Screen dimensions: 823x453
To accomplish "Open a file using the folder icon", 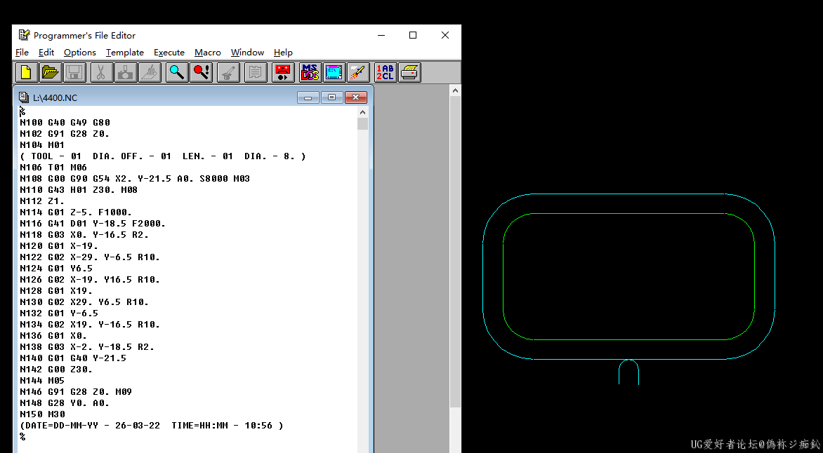I will (x=50, y=72).
